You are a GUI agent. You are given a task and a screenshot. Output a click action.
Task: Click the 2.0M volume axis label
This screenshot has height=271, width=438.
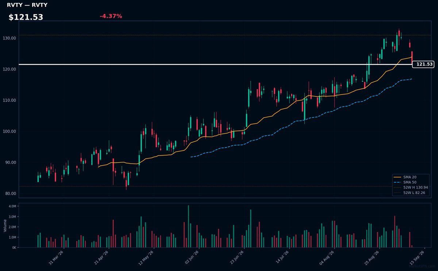tap(12, 227)
